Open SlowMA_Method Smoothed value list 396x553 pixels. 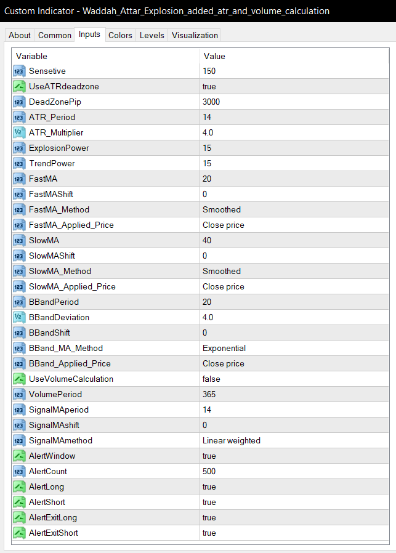[294, 271]
